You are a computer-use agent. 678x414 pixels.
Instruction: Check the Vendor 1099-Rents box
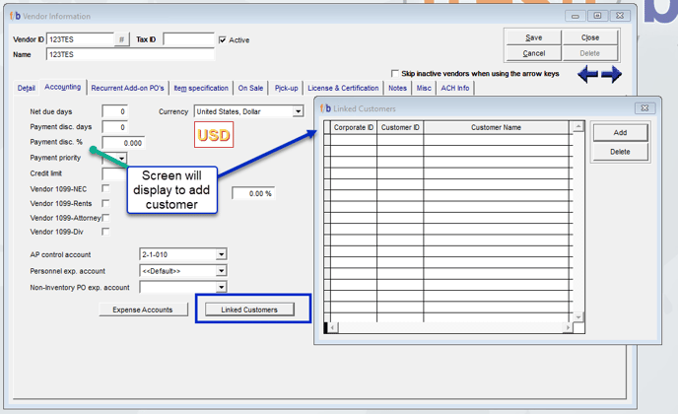click(106, 203)
